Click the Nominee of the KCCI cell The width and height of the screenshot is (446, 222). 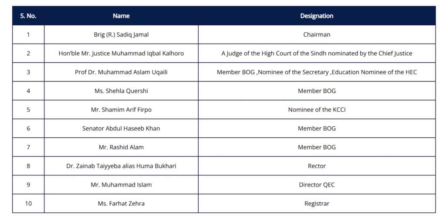point(317,109)
